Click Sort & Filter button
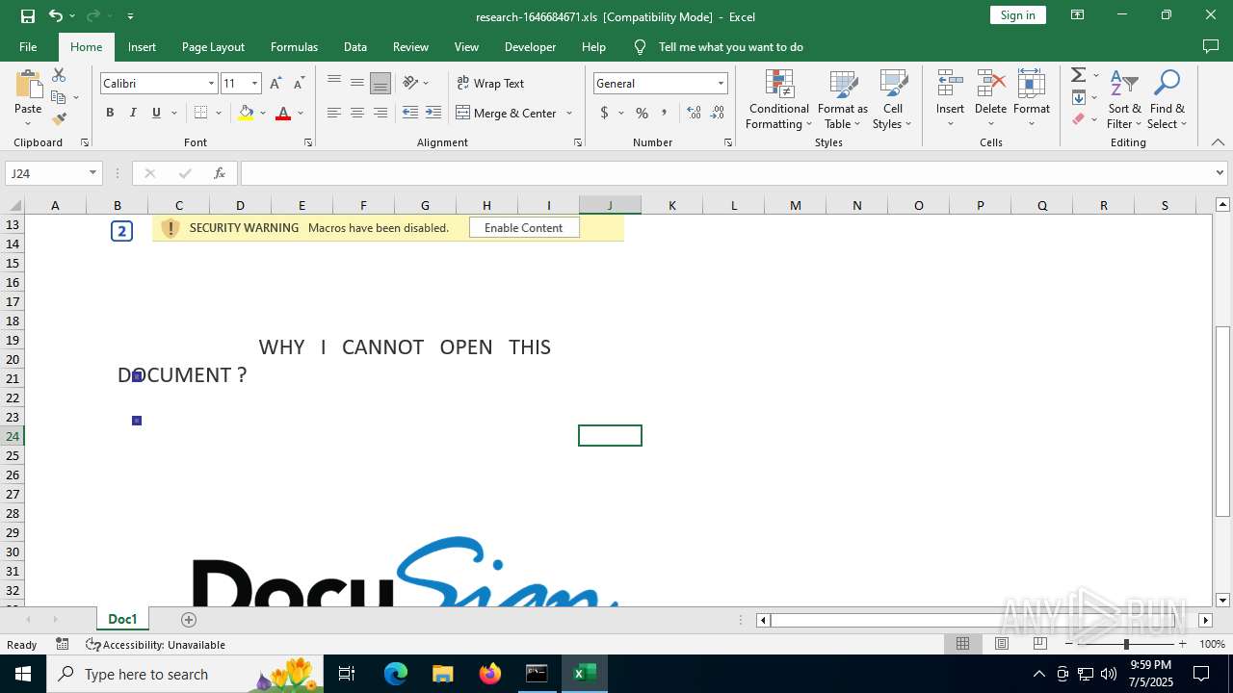 point(1124,99)
